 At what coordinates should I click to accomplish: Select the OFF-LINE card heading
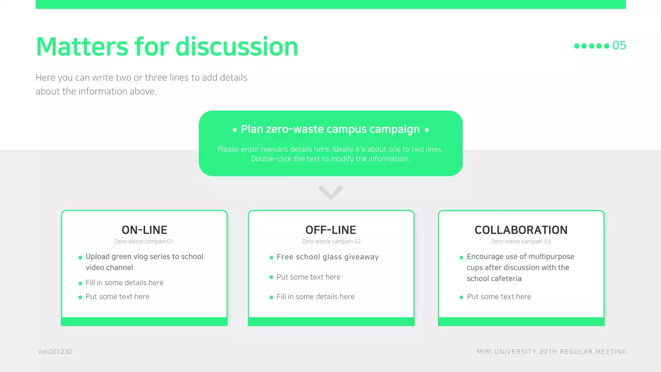click(x=330, y=230)
